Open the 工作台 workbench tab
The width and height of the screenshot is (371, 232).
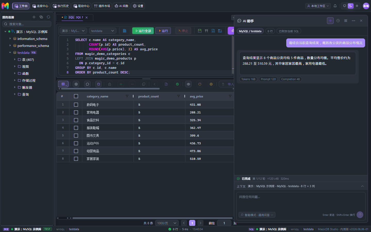(x=21, y=6)
